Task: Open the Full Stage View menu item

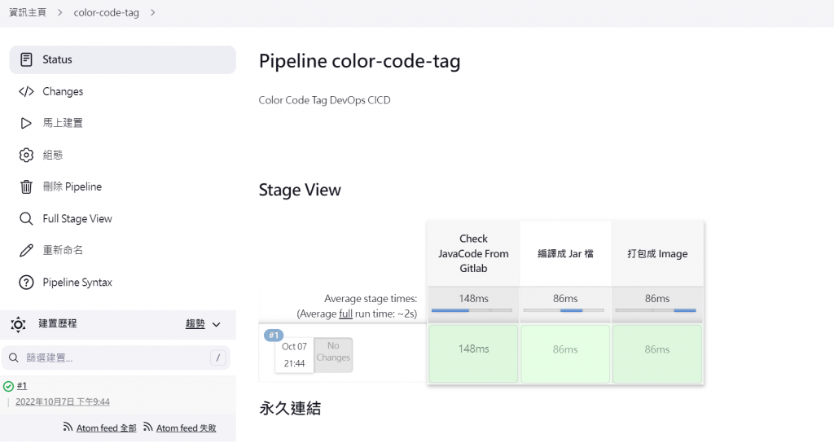Action: pos(77,218)
